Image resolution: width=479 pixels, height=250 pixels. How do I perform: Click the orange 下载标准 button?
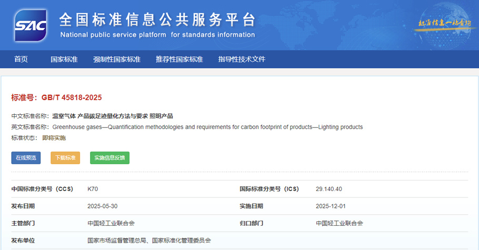click(65, 158)
